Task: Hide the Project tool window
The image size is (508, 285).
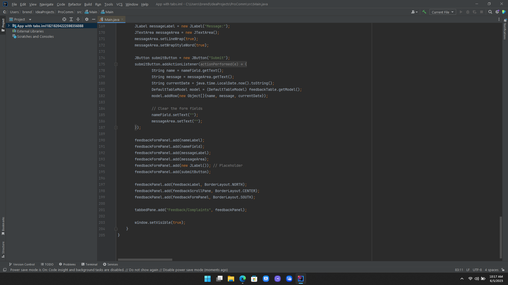Action: [x=93, y=19]
